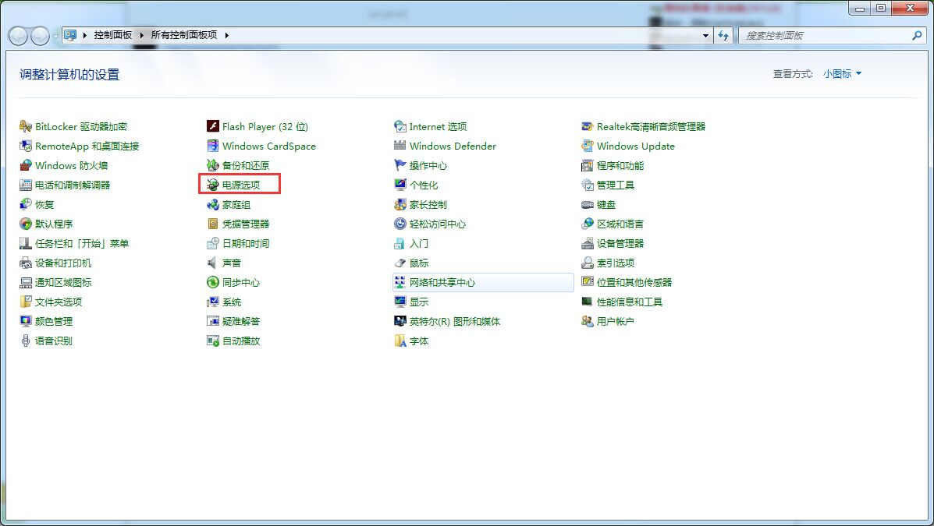The width and height of the screenshot is (934, 526).
Task: Open the 文件夹选项 icon
Action: click(26, 302)
